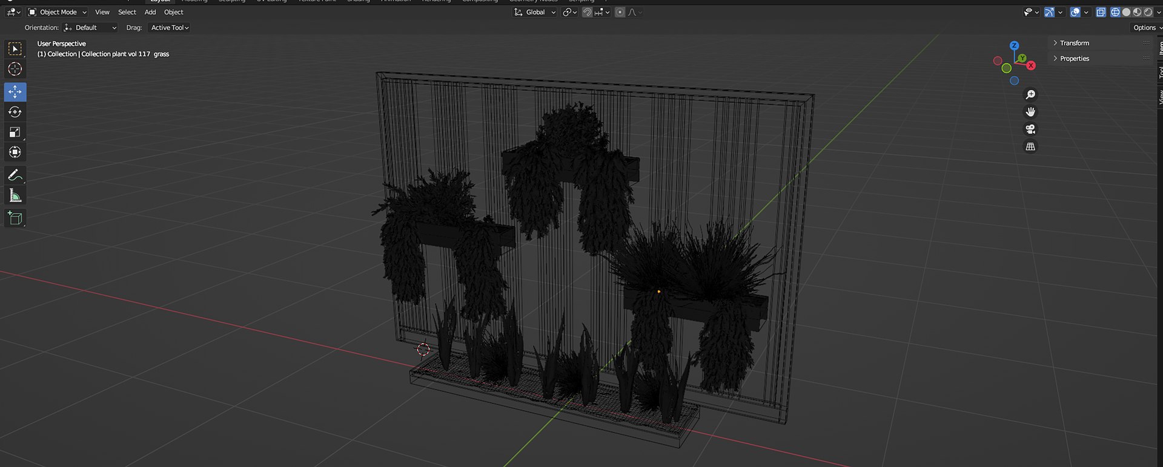Switch to material preview shading

point(1137,12)
